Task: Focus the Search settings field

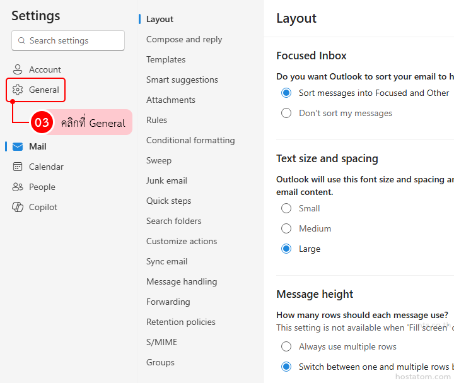Action: 68,40
